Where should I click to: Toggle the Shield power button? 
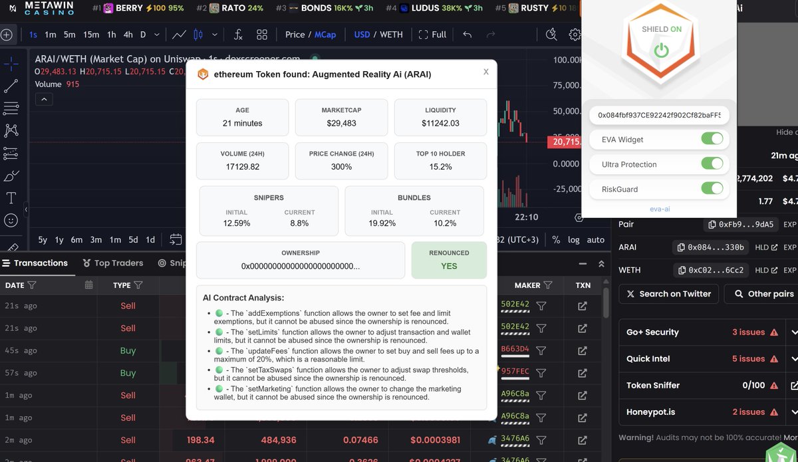(x=660, y=49)
